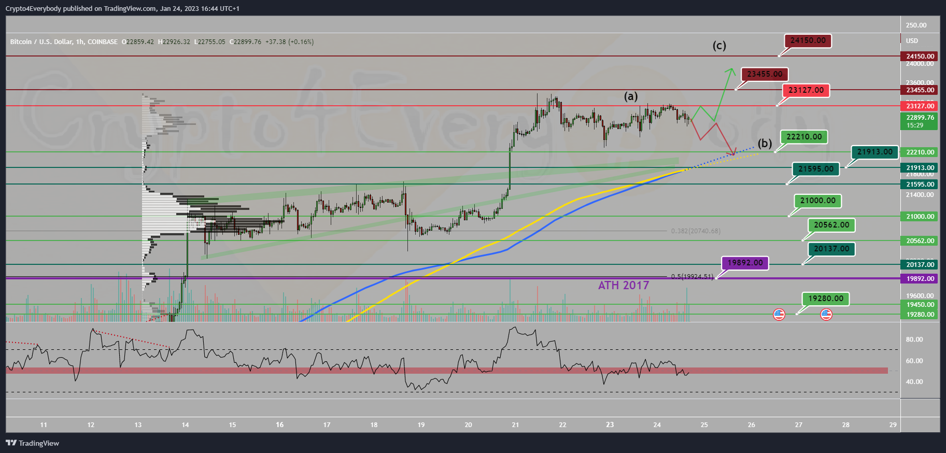The height and width of the screenshot is (453, 946).
Task: Select the 24150.00 dark red callout label
Action: pyautogui.click(x=808, y=40)
